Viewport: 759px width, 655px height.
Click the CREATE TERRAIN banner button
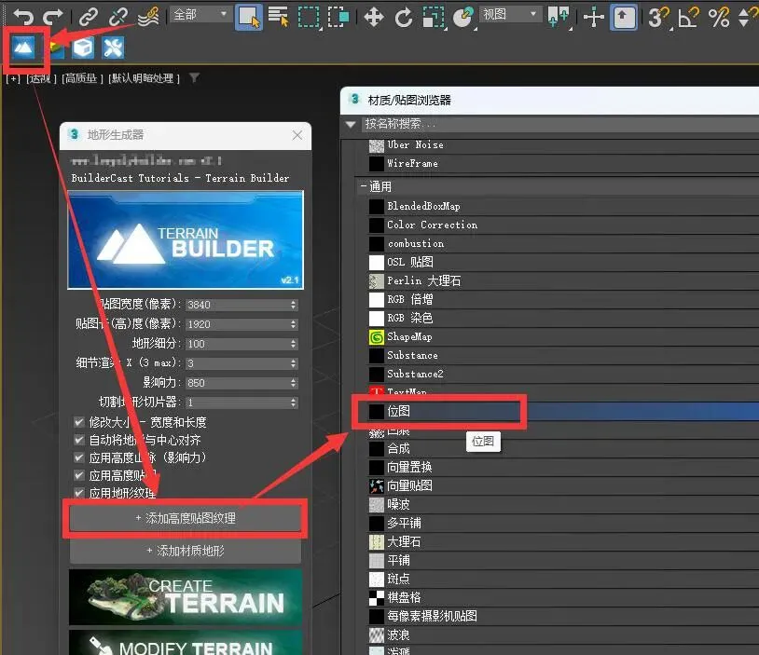tap(186, 597)
